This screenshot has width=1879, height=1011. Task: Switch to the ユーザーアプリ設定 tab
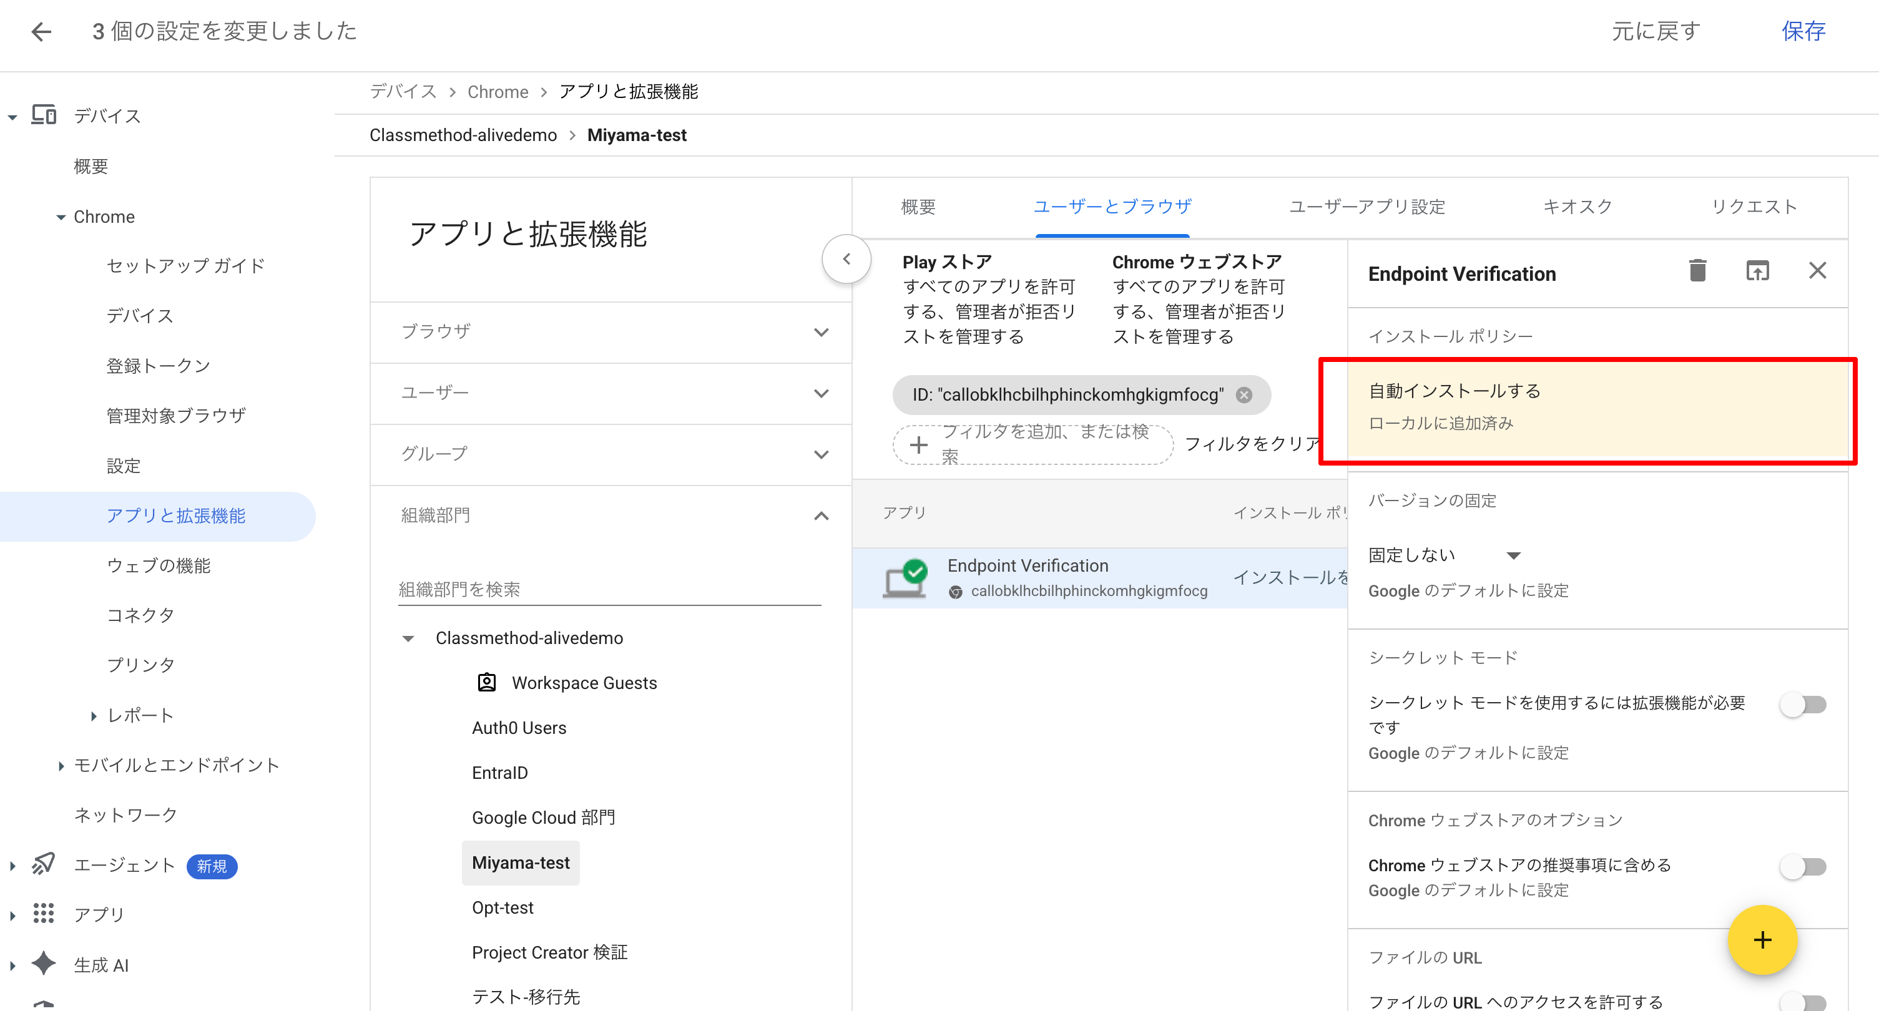click(x=1366, y=207)
